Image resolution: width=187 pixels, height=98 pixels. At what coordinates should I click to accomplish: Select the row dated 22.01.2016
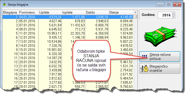click(x=68, y=70)
